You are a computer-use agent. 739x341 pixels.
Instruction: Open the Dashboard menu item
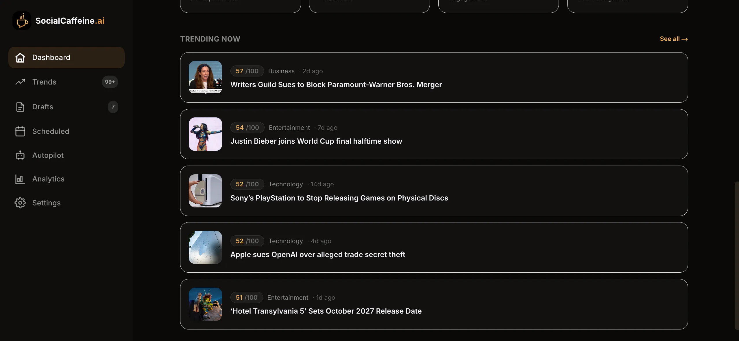[x=66, y=57]
